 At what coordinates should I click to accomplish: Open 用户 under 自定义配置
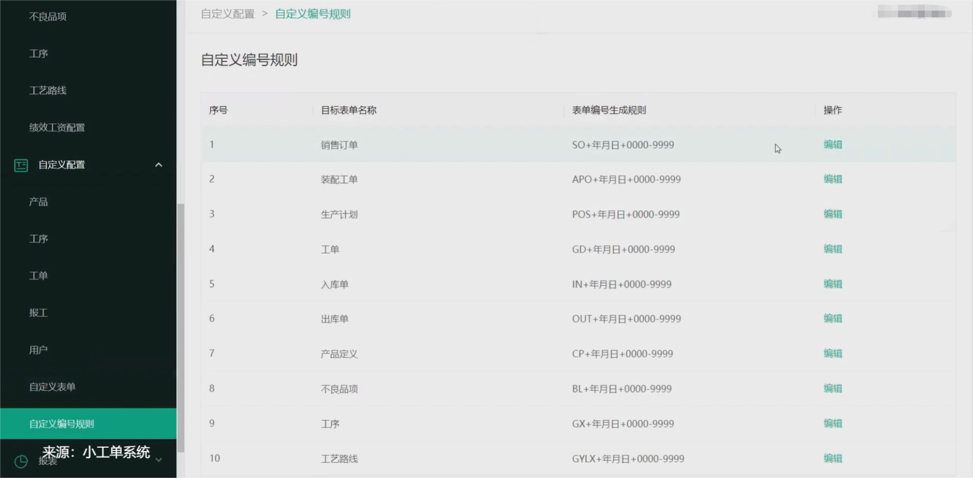click(x=38, y=350)
